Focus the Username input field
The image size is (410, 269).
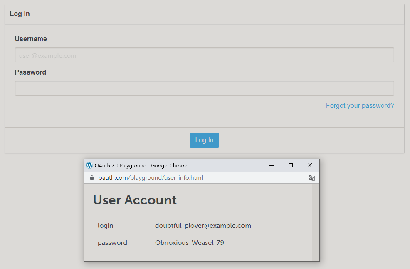[x=204, y=55]
